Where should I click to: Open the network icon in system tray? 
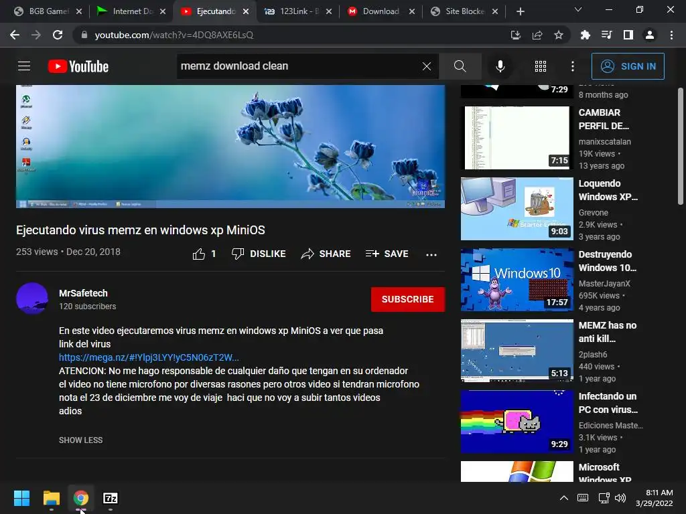point(604,498)
